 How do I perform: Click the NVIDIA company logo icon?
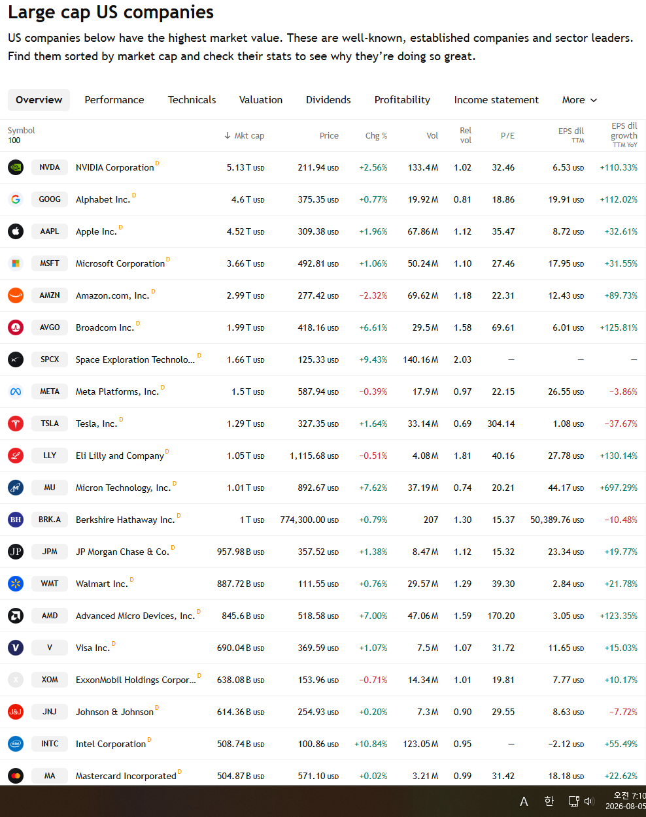click(x=16, y=167)
